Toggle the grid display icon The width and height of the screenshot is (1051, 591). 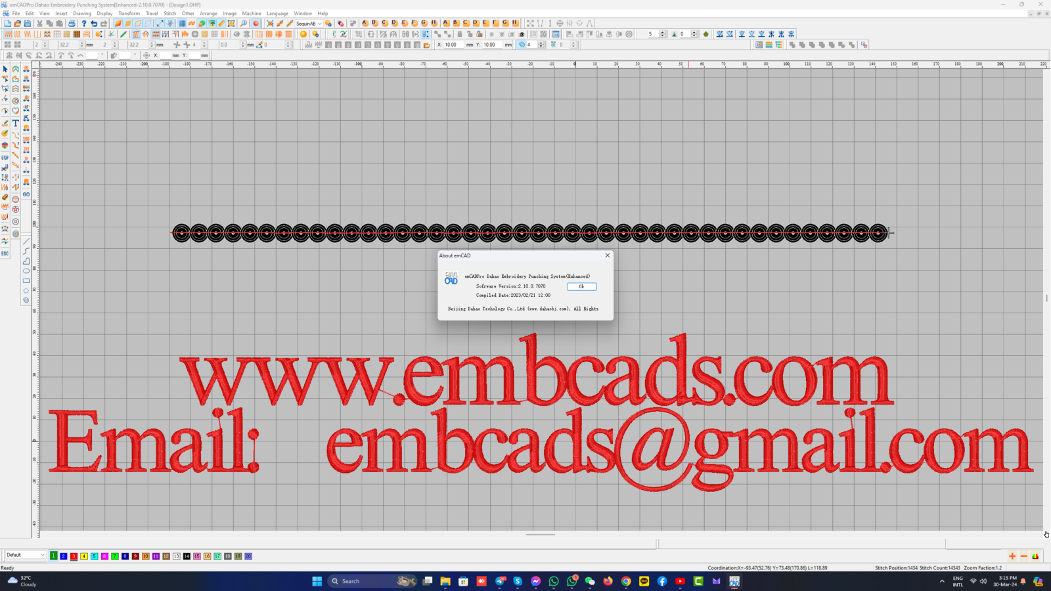(183, 22)
